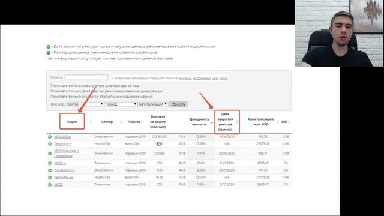Select the 0.0081262 payout cell
Viewport: 384px width, 216px height.
click(160, 137)
